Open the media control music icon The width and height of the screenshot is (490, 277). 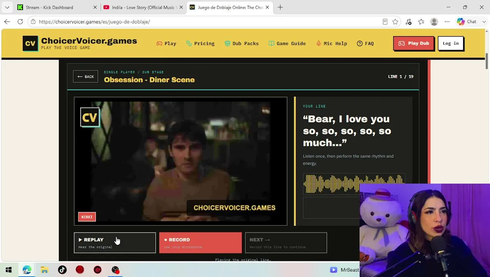click(408, 22)
